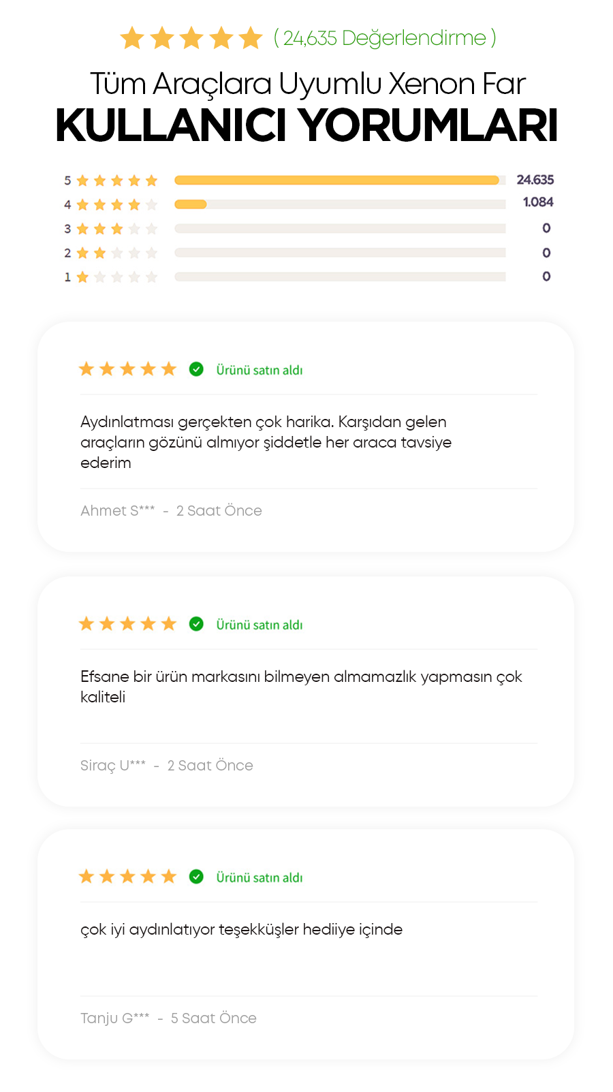Click the 1.084 four-star review count
This screenshot has height=1092, width=613.
tap(537, 202)
